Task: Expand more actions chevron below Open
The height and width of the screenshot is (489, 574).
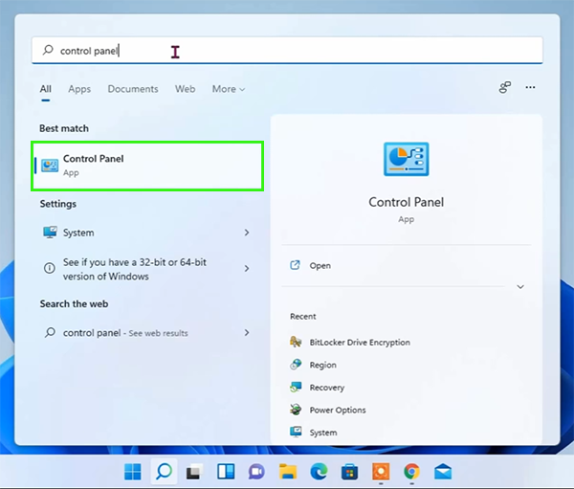Action: (520, 287)
